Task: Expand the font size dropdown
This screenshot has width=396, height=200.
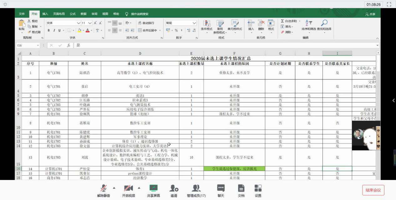Action: point(90,23)
